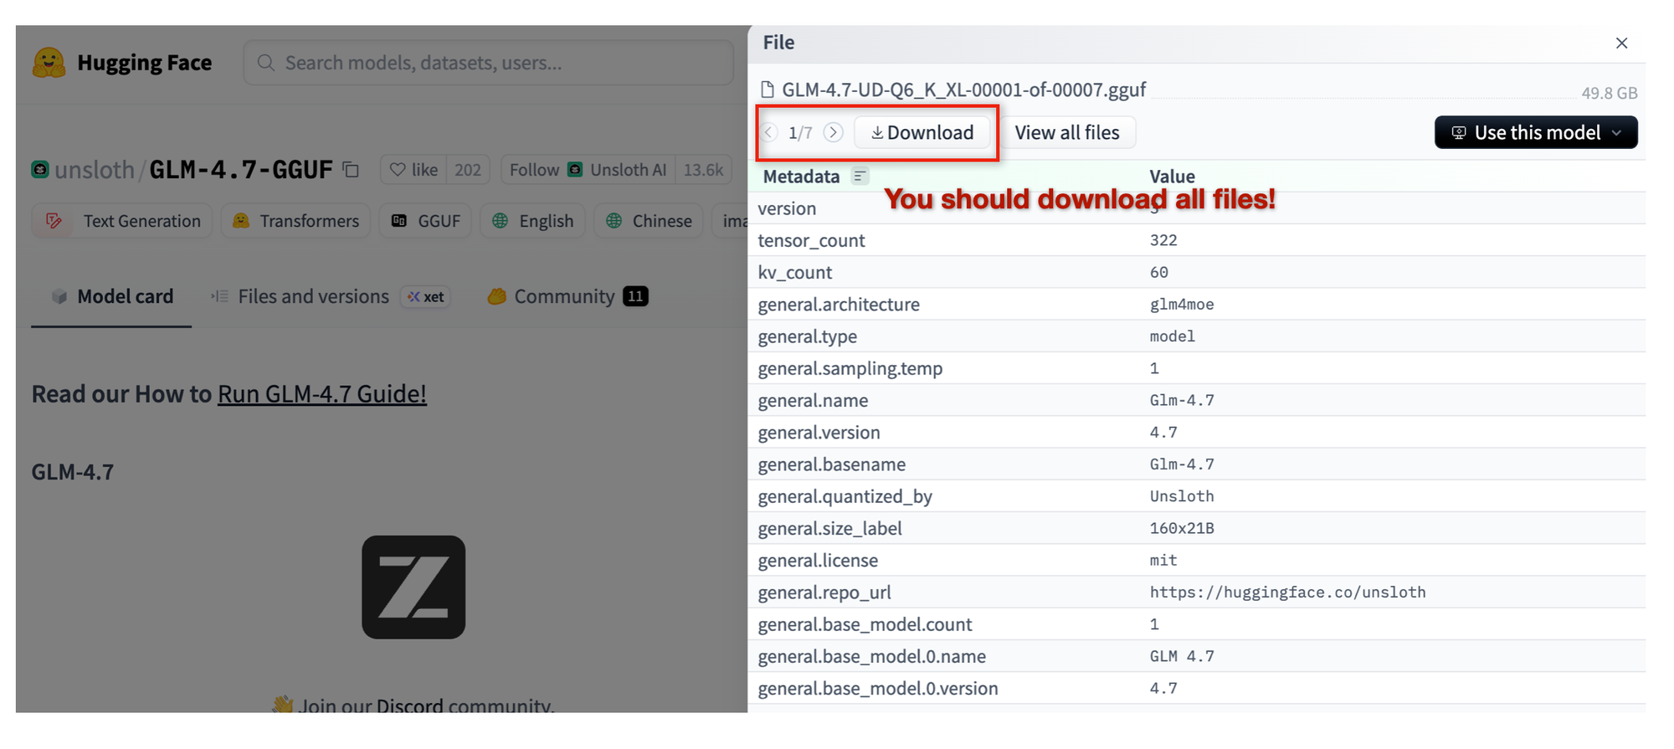
Task: Follow Unsloth AI
Action: point(534,170)
